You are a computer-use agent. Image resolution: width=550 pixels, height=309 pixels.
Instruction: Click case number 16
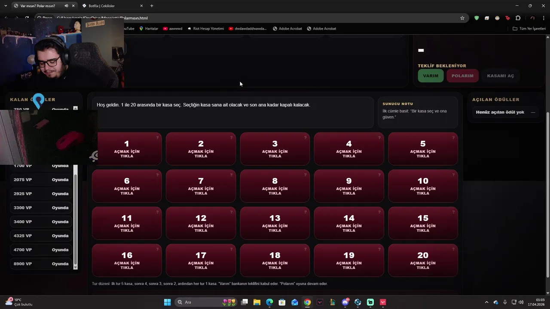point(127,261)
